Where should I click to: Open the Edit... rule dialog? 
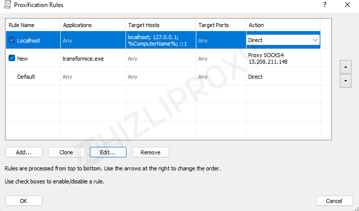coord(108,152)
